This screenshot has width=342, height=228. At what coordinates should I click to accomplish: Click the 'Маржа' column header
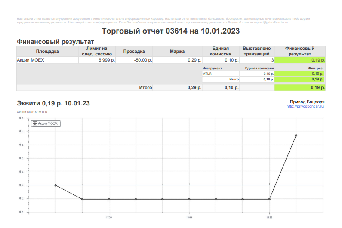[177, 51]
